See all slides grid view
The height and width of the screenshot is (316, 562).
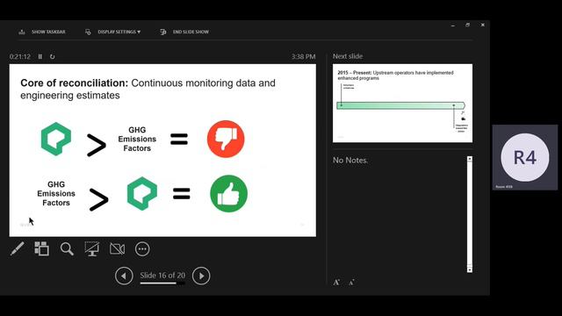pyautogui.click(x=41, y=248)
